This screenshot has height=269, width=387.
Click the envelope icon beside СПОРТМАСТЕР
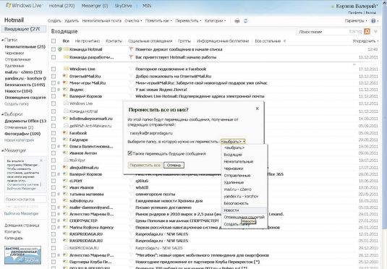click(x=65, y=221)
